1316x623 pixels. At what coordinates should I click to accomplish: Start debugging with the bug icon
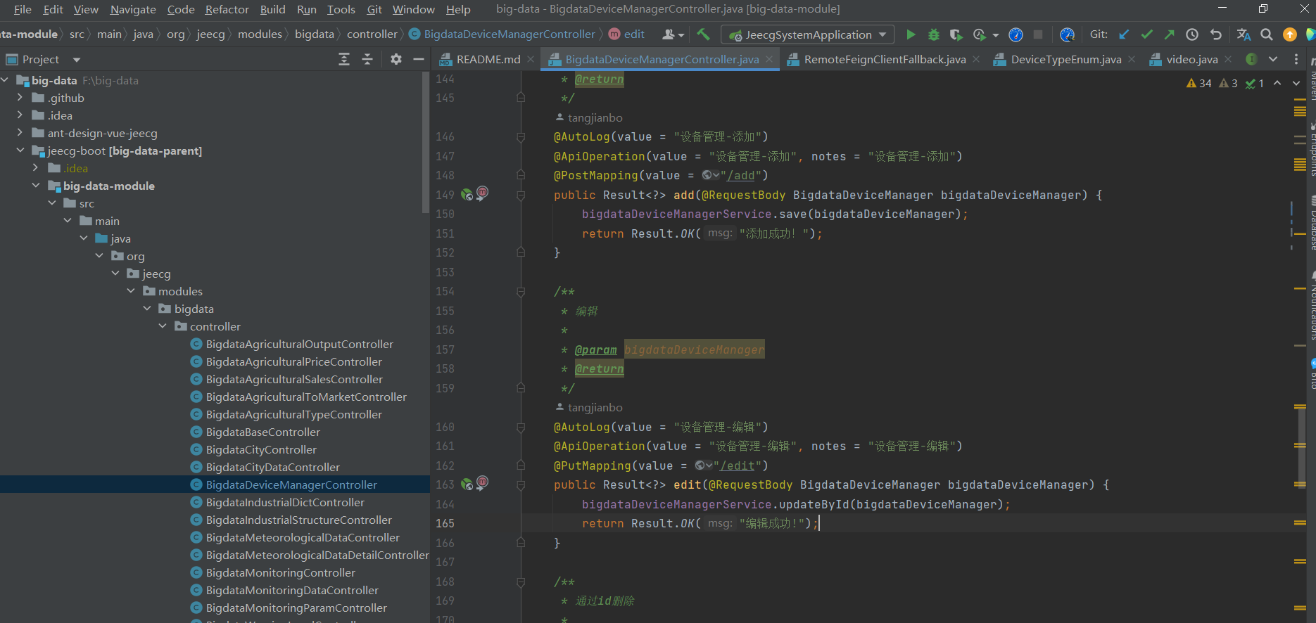[934, 34]
